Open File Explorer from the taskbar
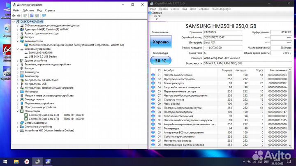The image size is (296, 166). tap(16, 161)
